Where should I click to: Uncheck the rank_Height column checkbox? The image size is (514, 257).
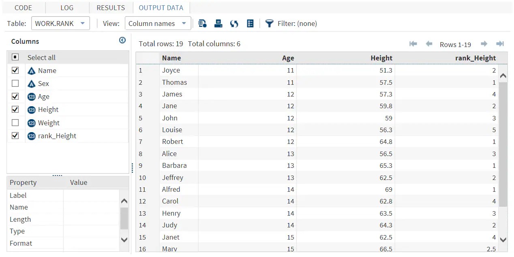click(x=15, y=136)
